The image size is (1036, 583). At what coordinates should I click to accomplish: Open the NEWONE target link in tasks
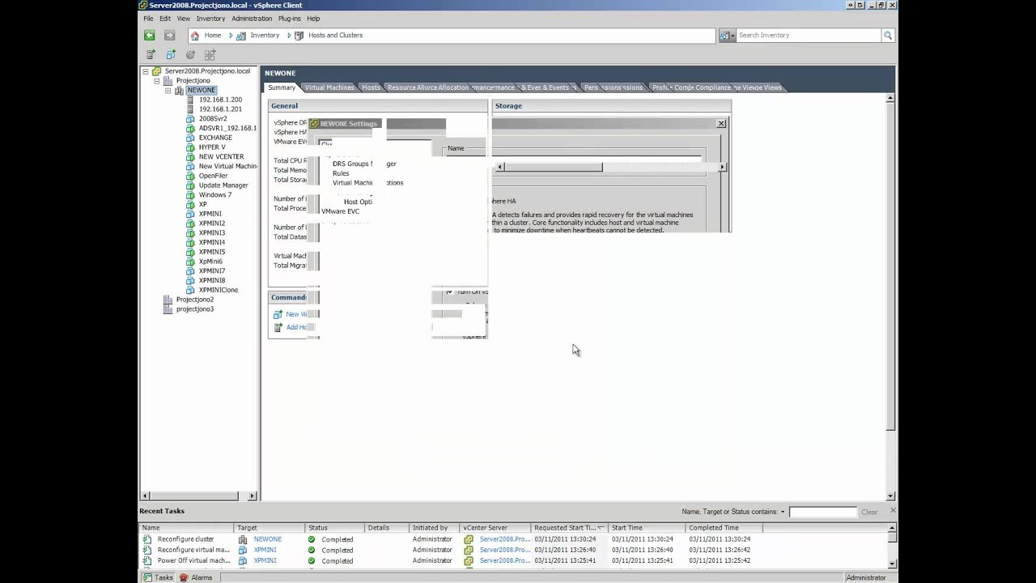268,539
